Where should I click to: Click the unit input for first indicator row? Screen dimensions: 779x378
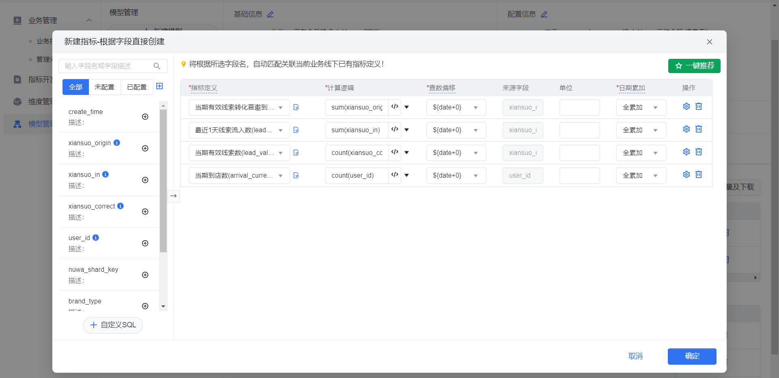pos(579,107)
